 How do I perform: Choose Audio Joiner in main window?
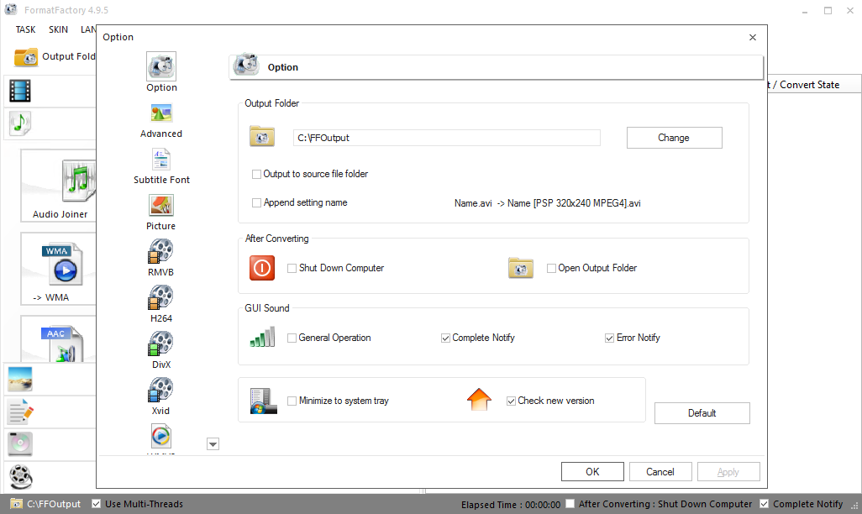59,186
